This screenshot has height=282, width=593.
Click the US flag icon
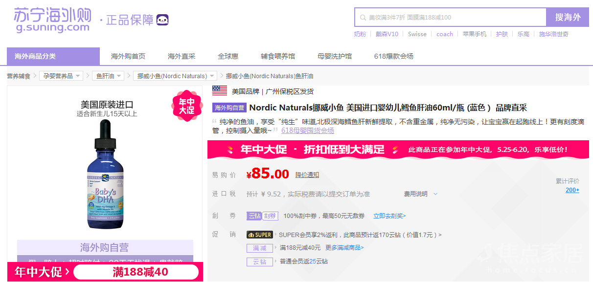coord(220,91)
